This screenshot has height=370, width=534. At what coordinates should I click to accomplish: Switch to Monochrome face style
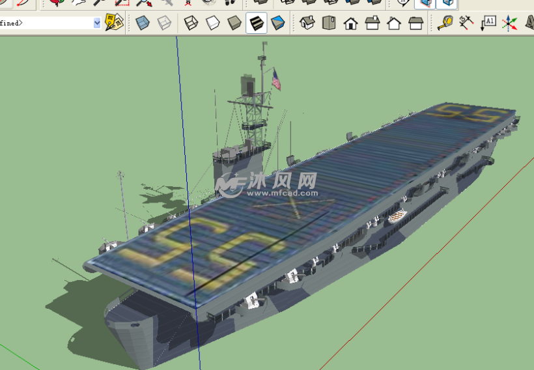tap(278, 23)
